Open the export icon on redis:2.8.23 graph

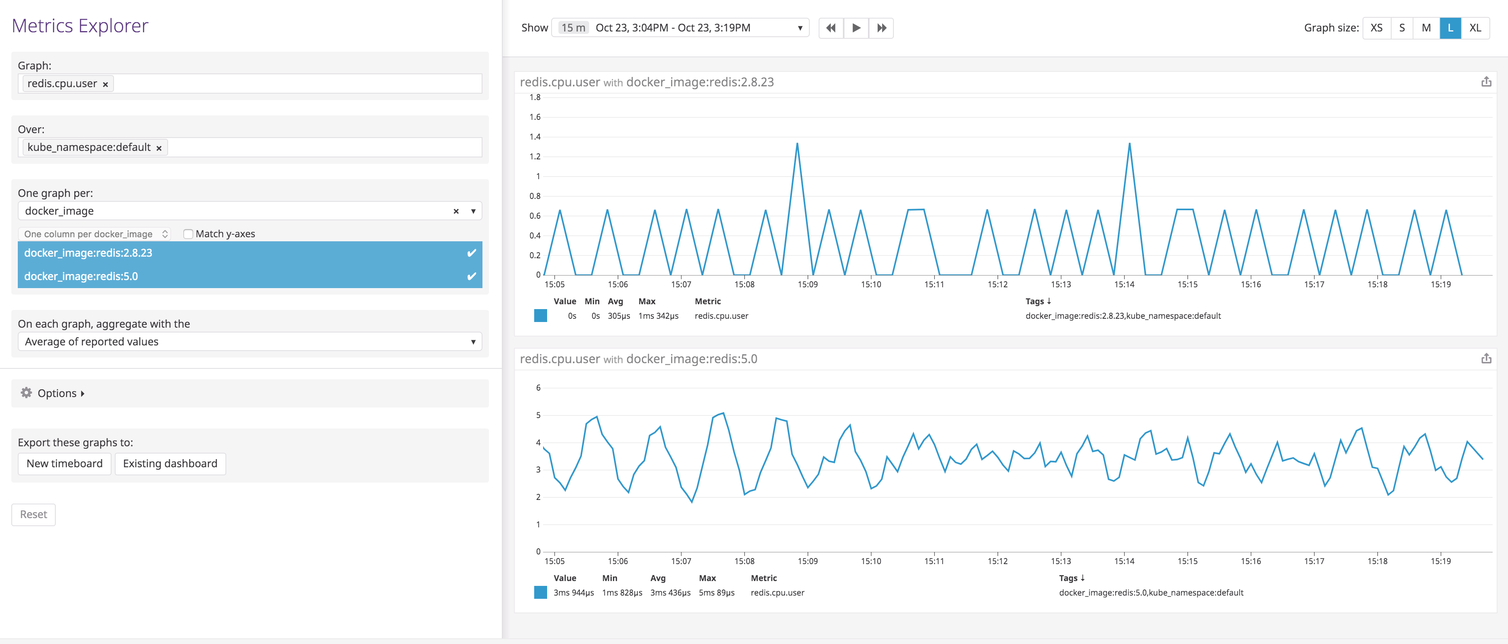[x=1487, y=82]
